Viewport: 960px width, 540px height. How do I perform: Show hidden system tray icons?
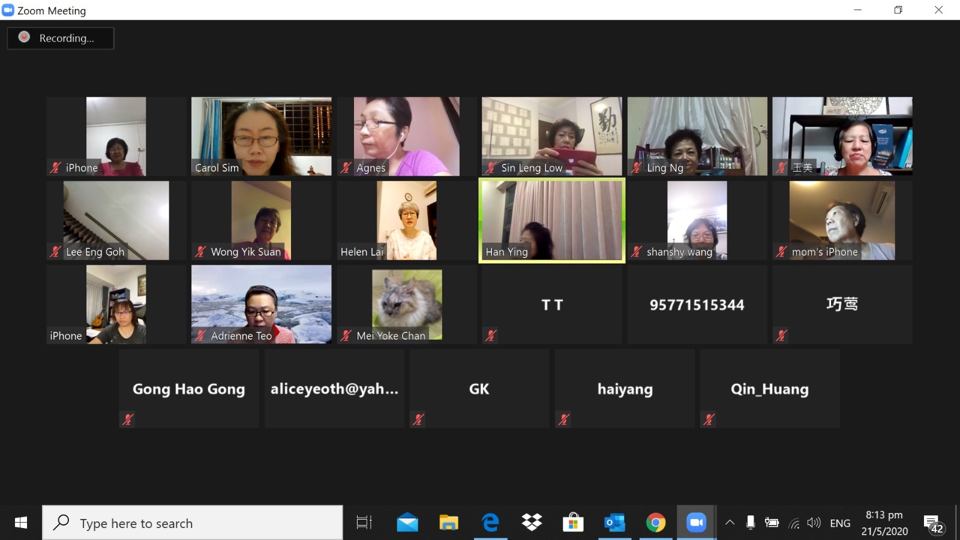tap(730, 523)
